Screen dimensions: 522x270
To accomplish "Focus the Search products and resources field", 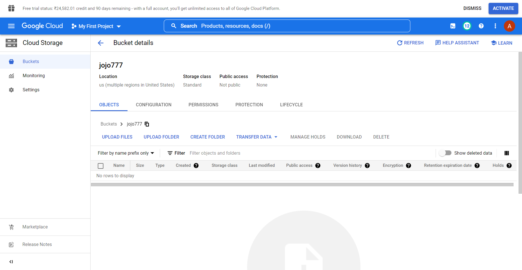I will [x=287, y=26].
